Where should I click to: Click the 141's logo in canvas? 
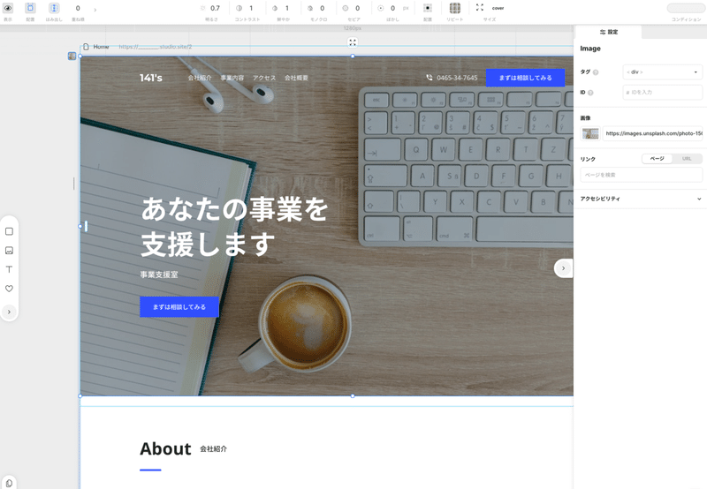point(150,78)
